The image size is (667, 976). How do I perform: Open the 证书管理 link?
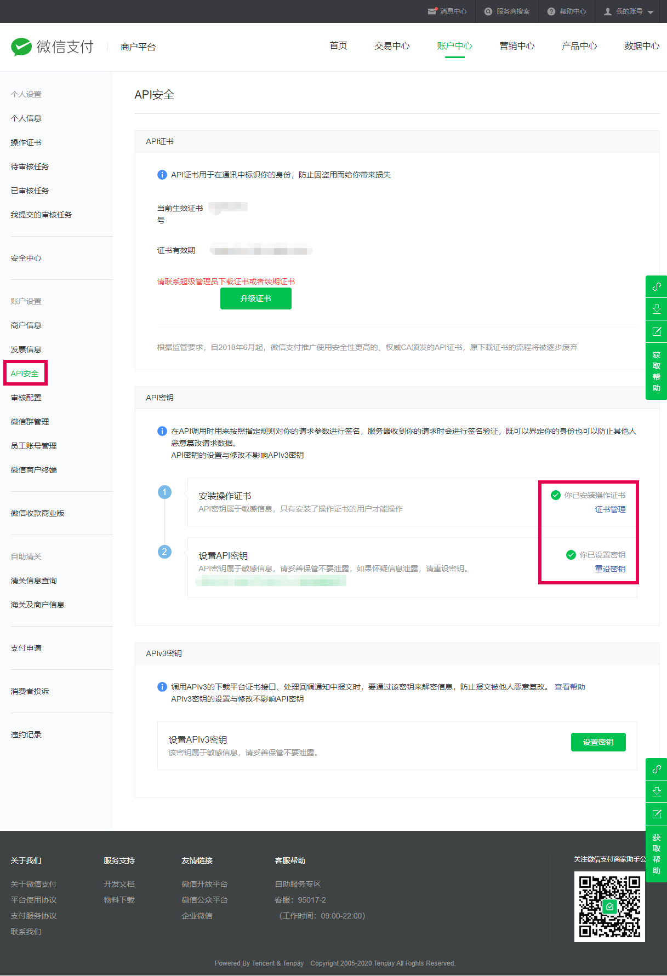click(610, 509)
